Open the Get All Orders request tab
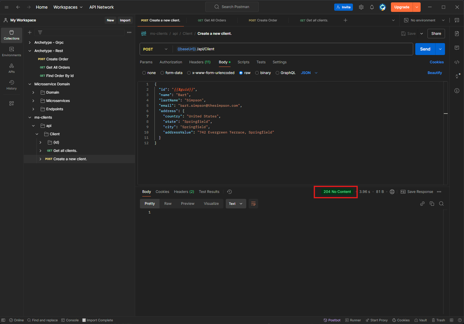The image size is (464, 324). pyautogui.click(x=212, y=20)
